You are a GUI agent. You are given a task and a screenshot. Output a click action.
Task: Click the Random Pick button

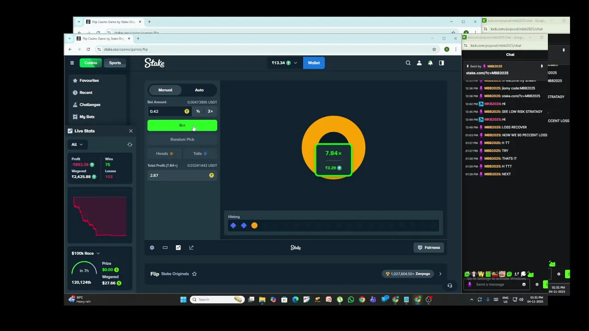point(182,139)
